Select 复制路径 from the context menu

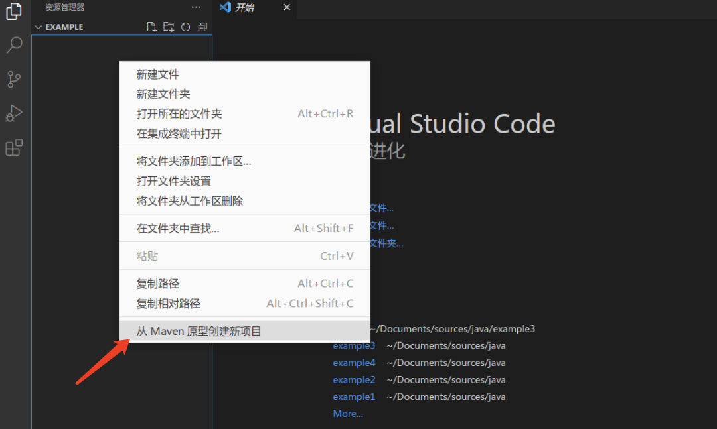point(244,284)
